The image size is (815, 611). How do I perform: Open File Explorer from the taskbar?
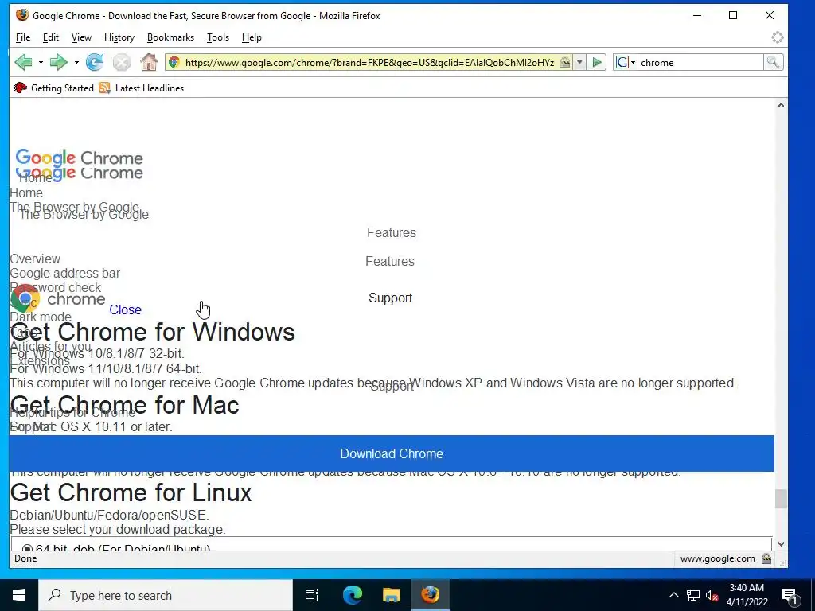[x=392, y=595]
